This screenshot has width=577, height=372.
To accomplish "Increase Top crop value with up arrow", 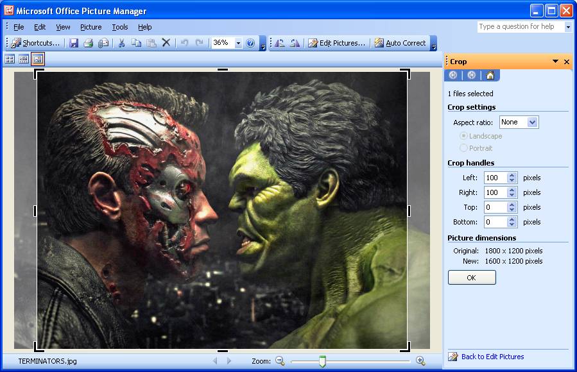I will click(512, 205).
